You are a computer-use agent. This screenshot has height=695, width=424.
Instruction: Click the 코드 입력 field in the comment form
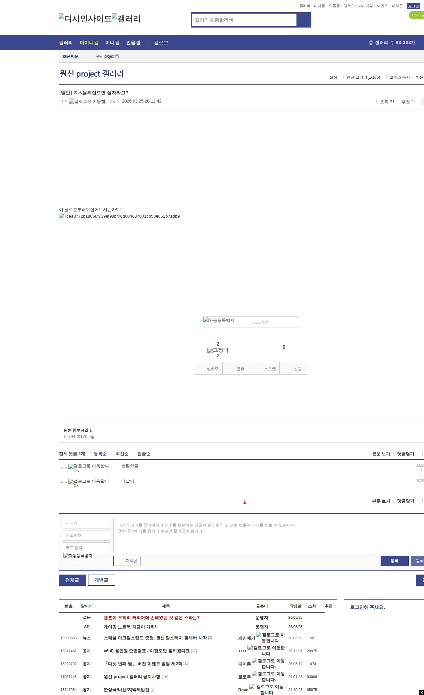[x=86, y=548]
